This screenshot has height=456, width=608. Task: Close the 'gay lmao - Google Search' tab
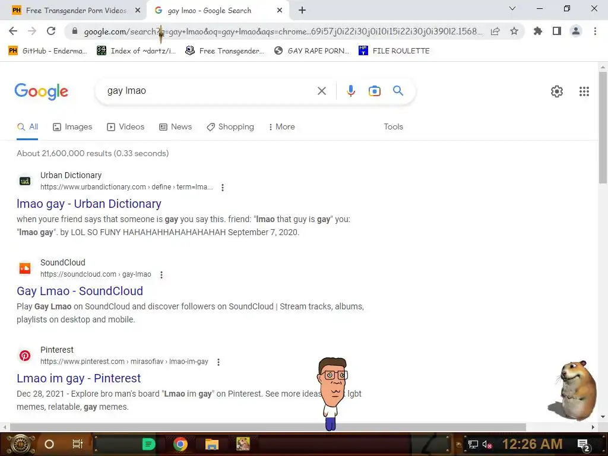(x=279, y=11)
